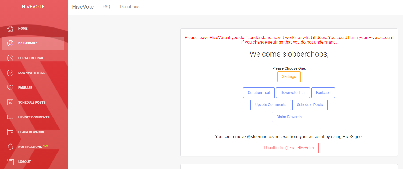Image resolution: width=403 pixels, height=169 pixels.
Task: Open SCHEDULE POSTS in the sidebar
Action: (33, 103)
